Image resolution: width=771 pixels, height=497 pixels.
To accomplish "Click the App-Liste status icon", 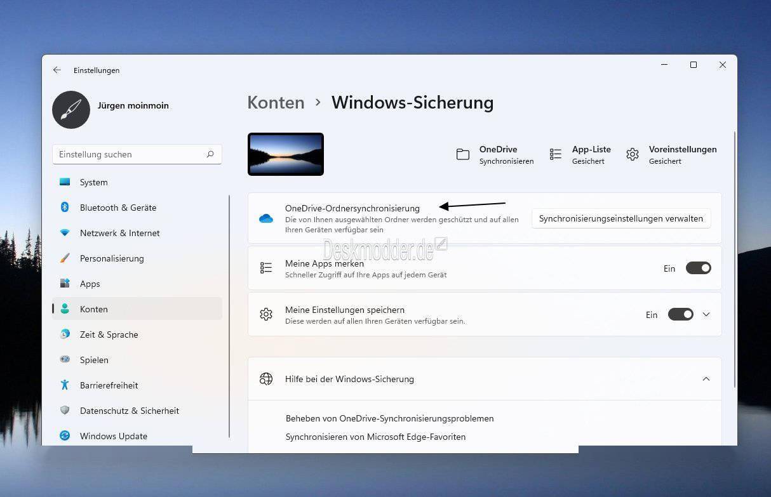I will tap(555, 154).
